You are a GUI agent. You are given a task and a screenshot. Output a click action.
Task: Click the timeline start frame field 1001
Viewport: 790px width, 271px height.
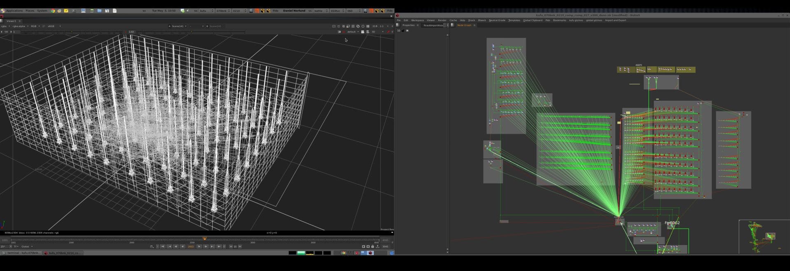click(x=5, y=240)
